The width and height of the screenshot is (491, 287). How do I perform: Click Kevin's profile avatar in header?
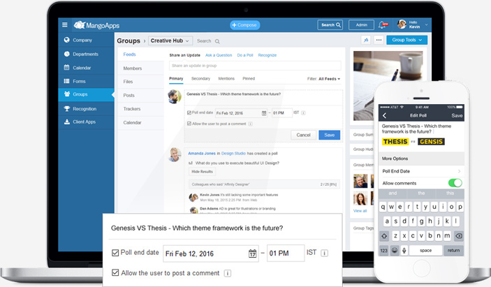(402, 24)
